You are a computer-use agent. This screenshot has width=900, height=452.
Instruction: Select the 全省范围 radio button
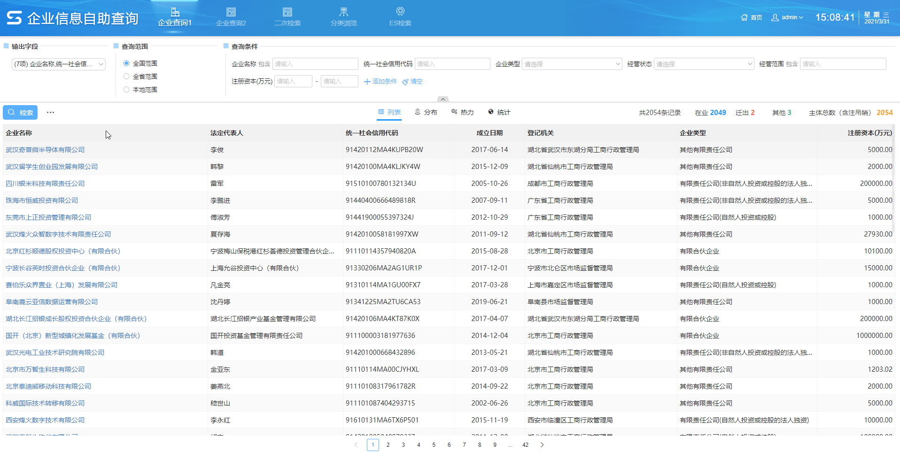click(x=126, y=77)
